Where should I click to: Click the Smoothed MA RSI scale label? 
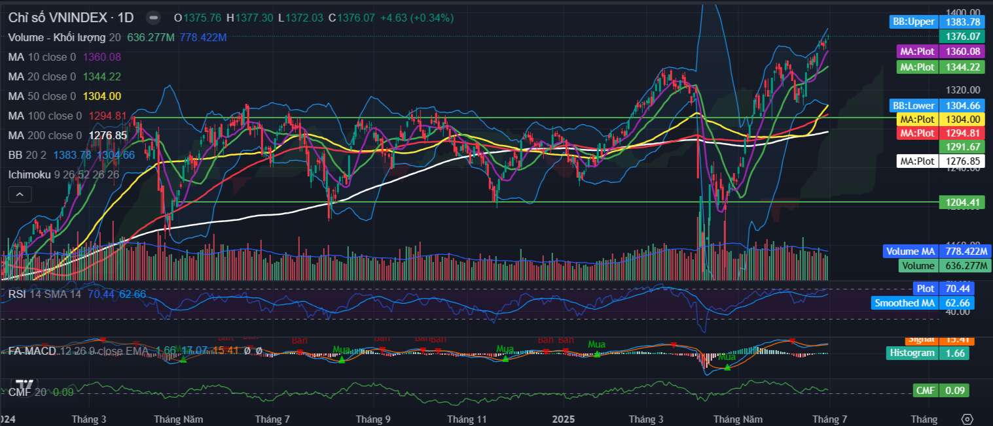pos(904,303)
